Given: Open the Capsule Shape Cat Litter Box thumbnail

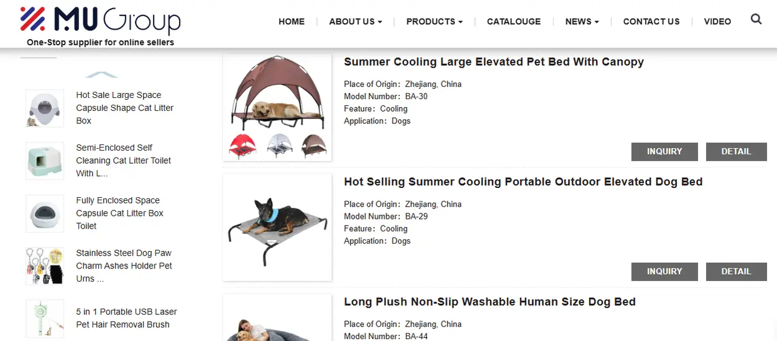Looking at the screenshot, I should point(45,108).
